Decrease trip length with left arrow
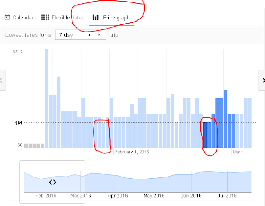 (89, 35)
